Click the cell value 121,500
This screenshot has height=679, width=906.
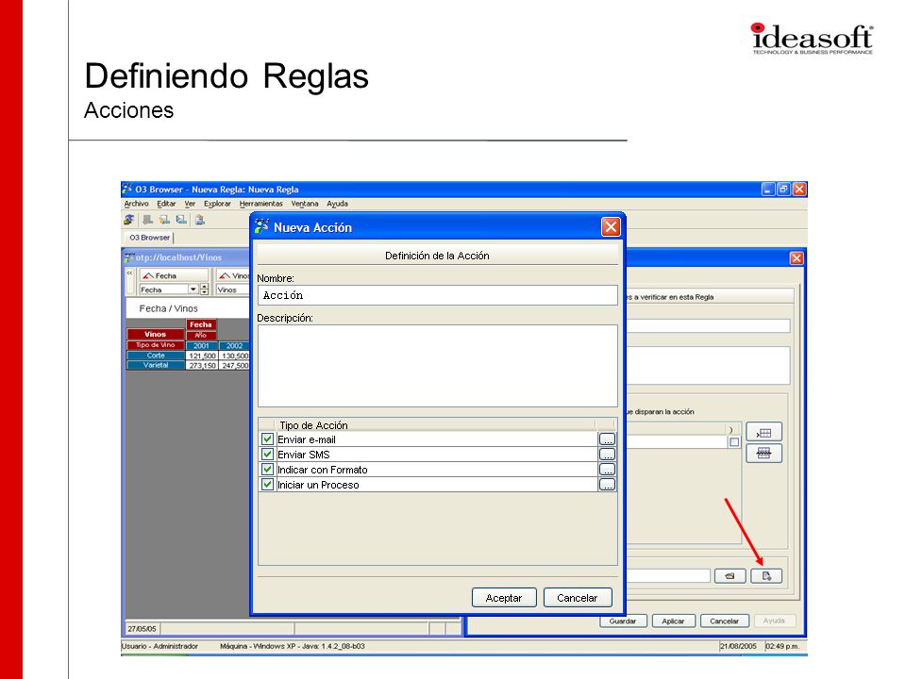pyautogui.click(x=202, y=356)
